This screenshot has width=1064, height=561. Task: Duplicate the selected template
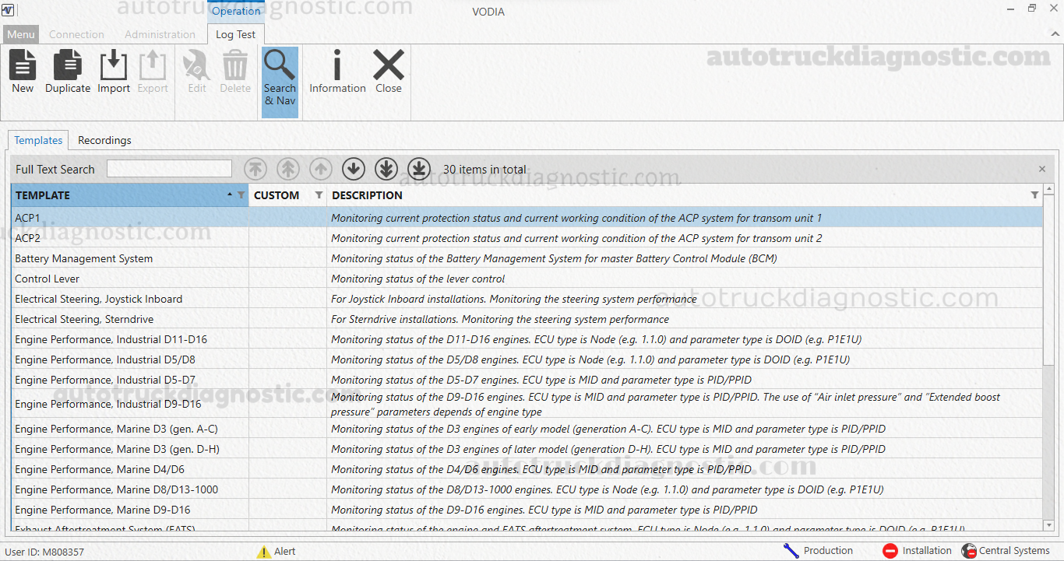(x=68, y=72)
